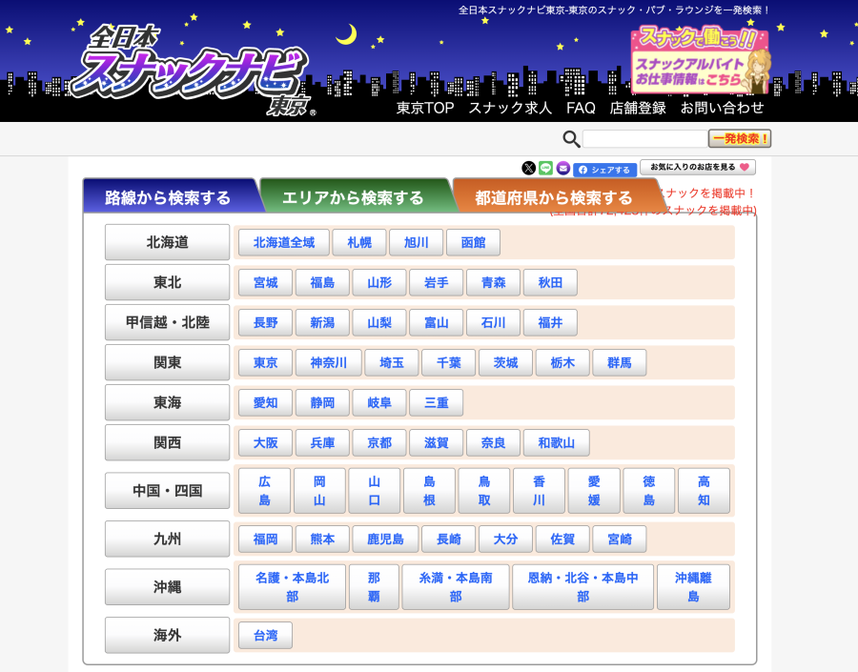Click the Facebook シェアする button
This screenshot has height=672, width=858.
tap(604, 170)
